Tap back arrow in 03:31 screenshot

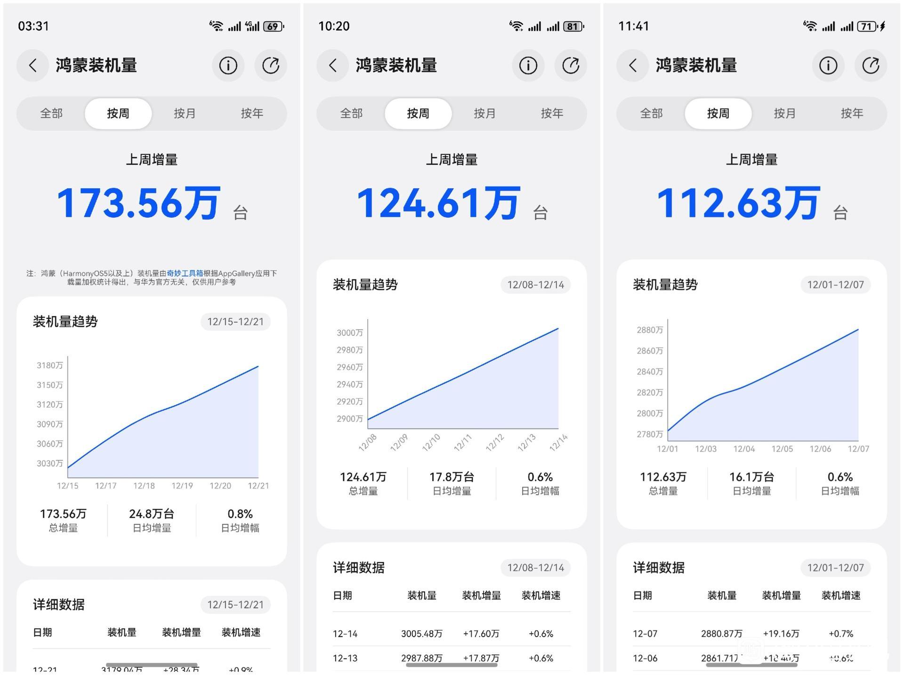[x=33, y=65]
